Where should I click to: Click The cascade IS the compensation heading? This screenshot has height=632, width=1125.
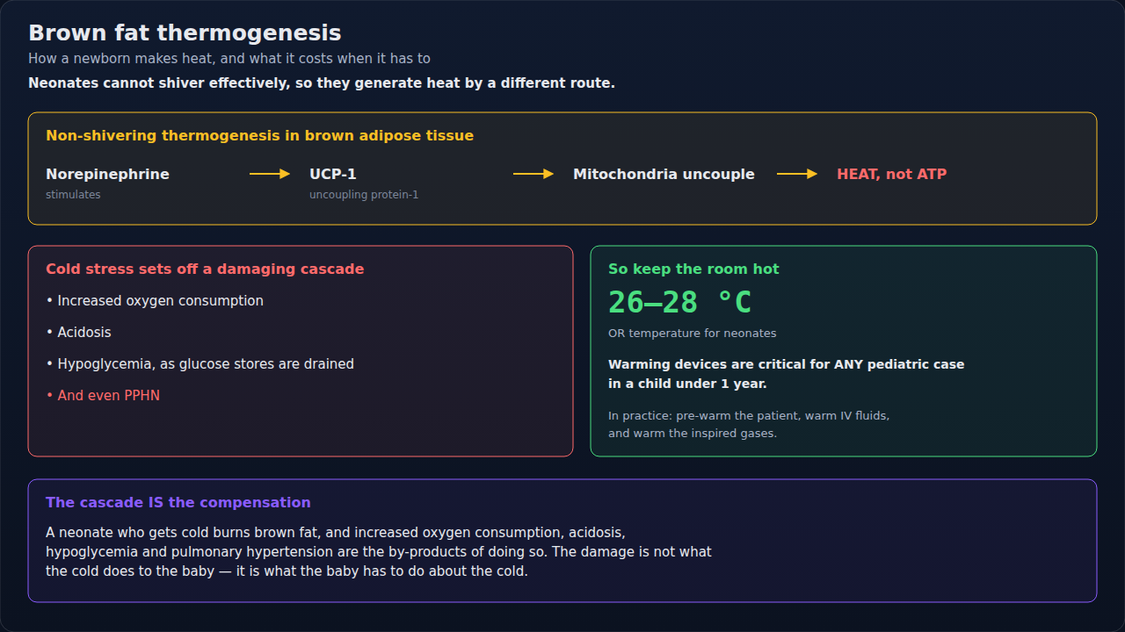click(178, 502)
